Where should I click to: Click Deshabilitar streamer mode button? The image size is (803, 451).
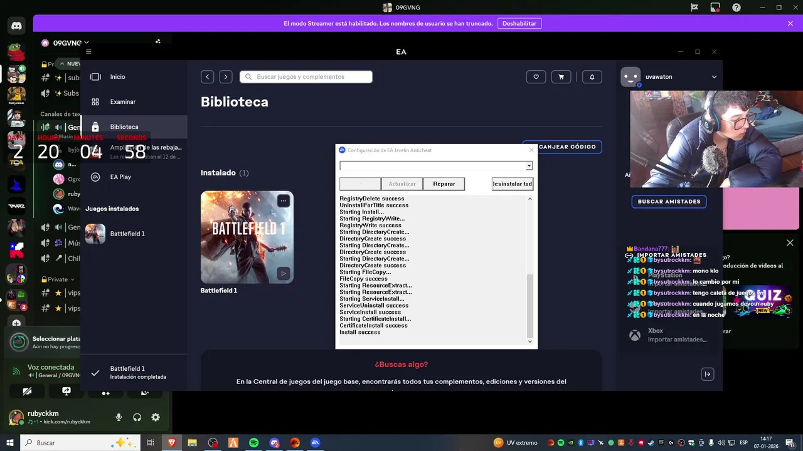(x=519, y=23)
